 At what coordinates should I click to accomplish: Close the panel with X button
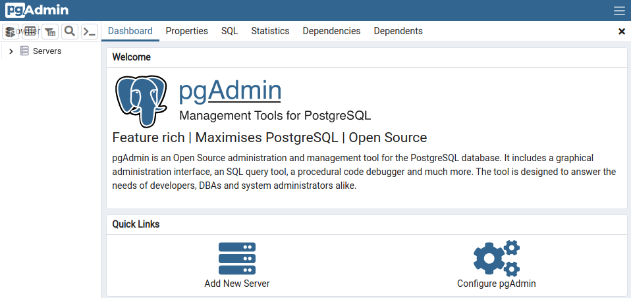click(x=621, y=32)
